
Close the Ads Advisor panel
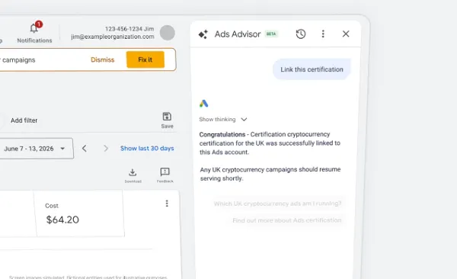[346, 34]
